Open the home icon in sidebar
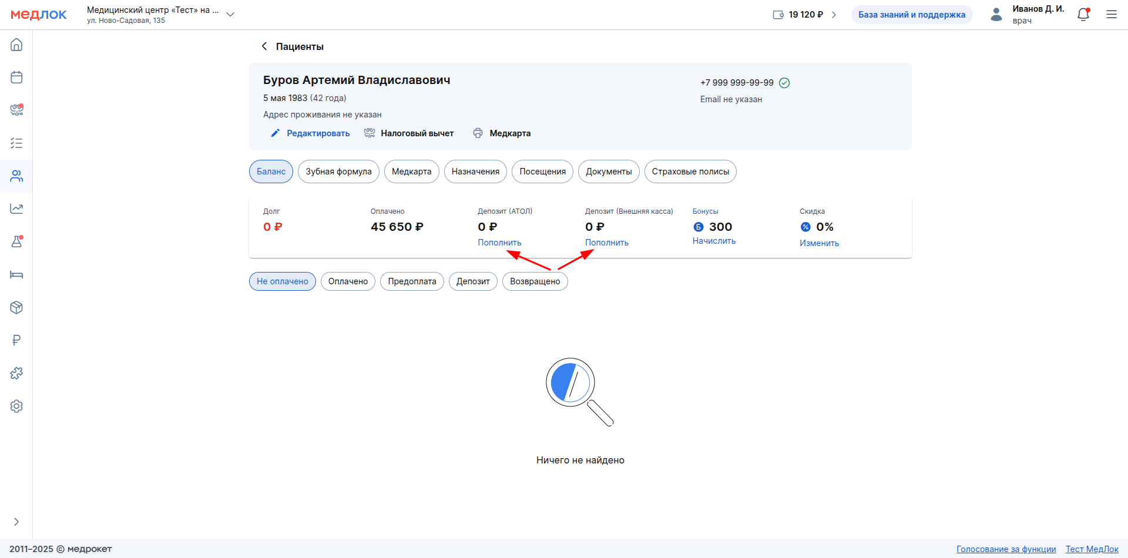Viewport: 1128px width, 558px height. [x=16, y=45]
